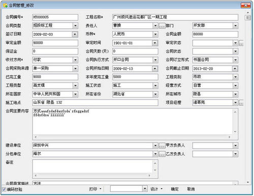The width and height of the screenshot is (254, 196).
Task: Expand the 分包单位 dropdown arrow
Action: click(155, 154)
